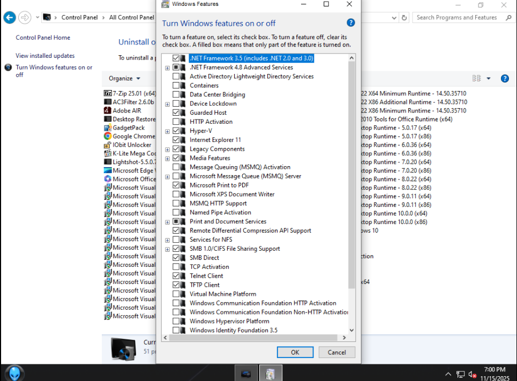Open the Organize menu
The width and height of the screenshot is (517, 381).
pyautogui.click(x=124, y=79)
